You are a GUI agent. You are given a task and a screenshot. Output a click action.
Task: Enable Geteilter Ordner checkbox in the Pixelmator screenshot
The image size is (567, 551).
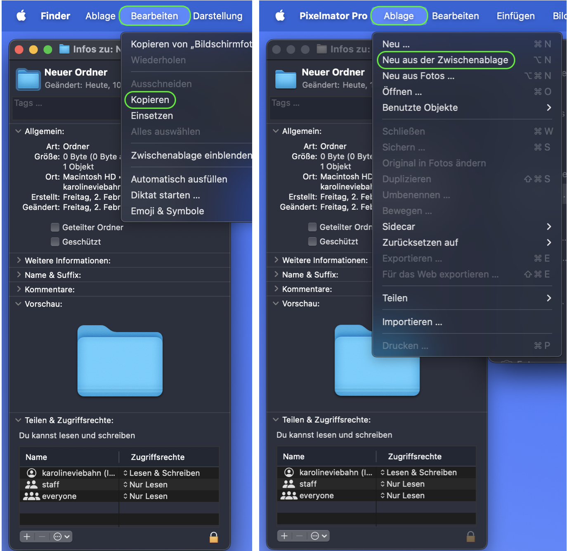(312, 227)
